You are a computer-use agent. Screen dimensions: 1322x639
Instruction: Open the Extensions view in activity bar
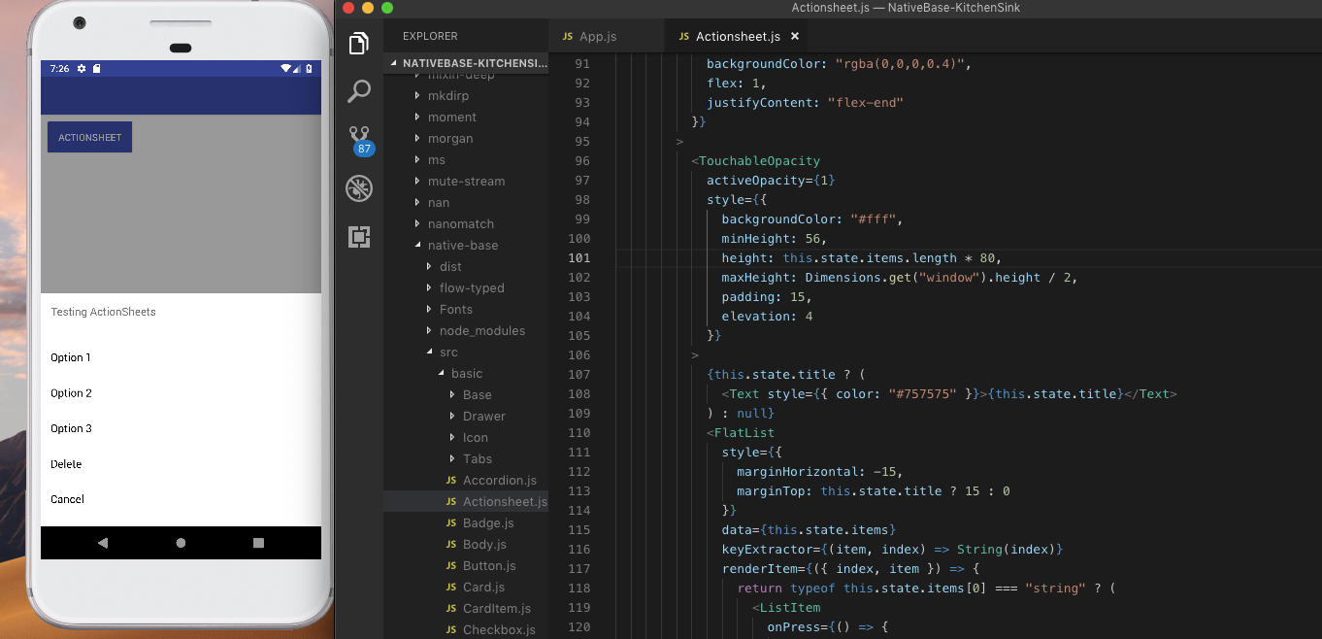tap(359, 236)
